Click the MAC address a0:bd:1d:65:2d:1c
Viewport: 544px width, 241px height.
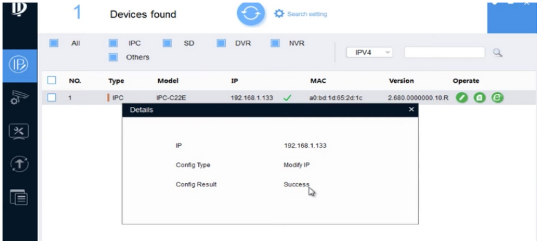[x=336, y=98]
